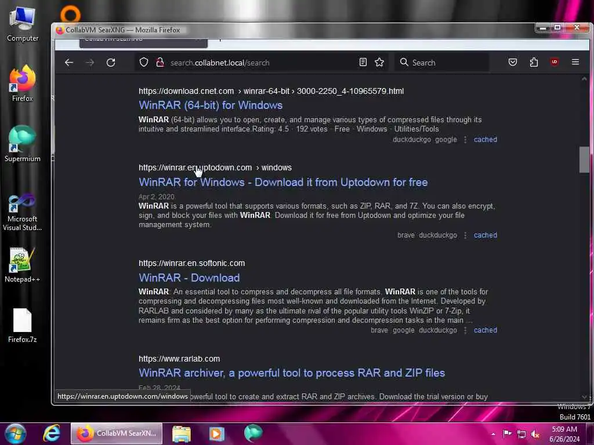Open the site security lock icon
594x445 pixels.
160,62
